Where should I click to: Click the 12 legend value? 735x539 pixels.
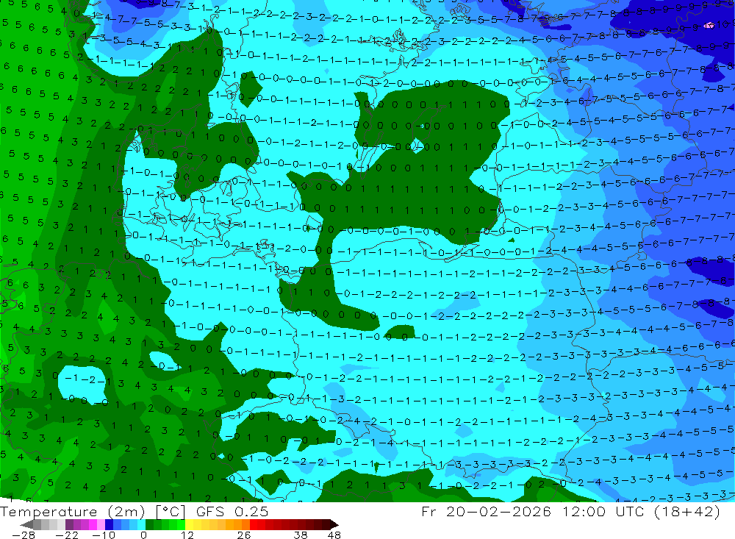187,535
